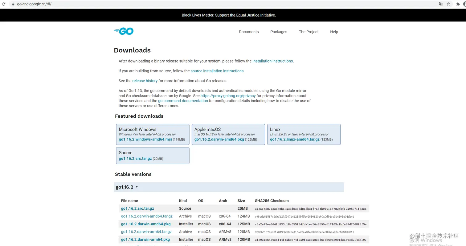Click the Kind column header
The width and height of the screenshot is (466, 246).
pyautogui.click(x=183, y=201)
